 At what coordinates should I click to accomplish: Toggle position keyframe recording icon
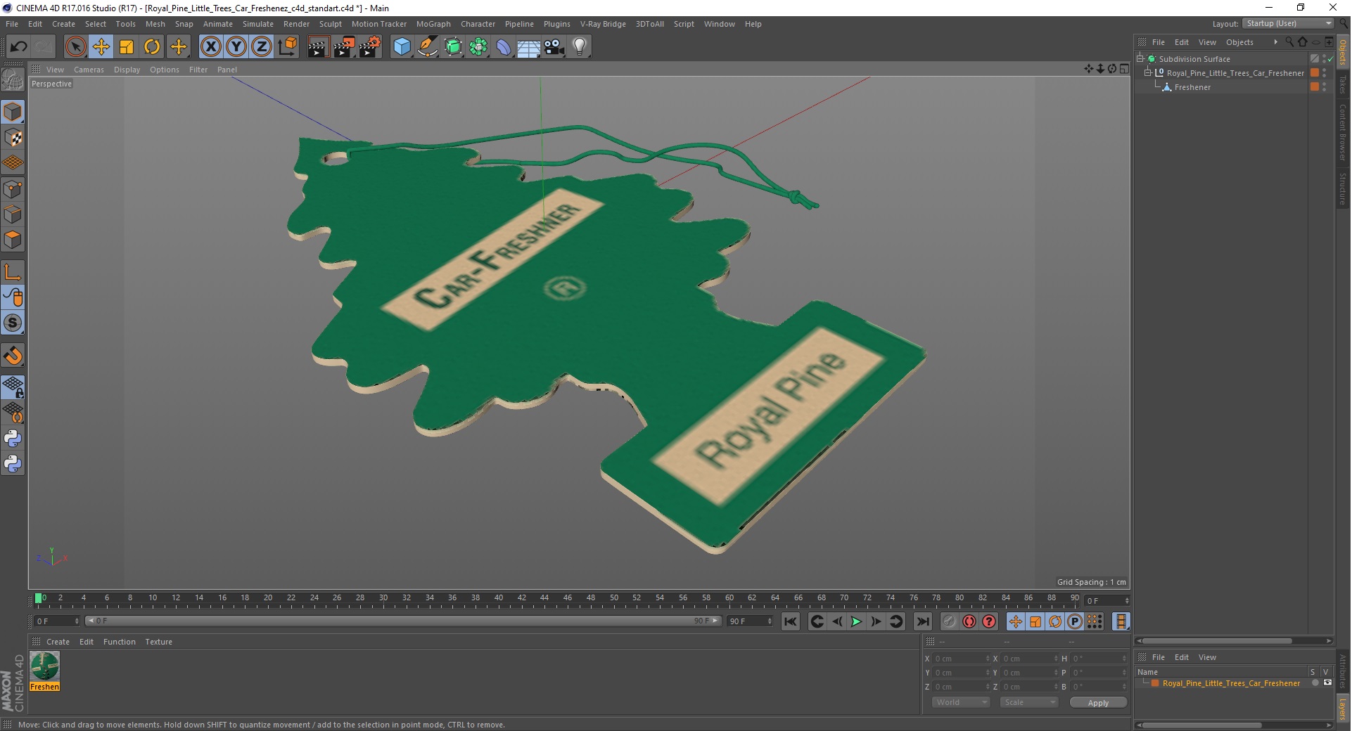point(1016,621)
